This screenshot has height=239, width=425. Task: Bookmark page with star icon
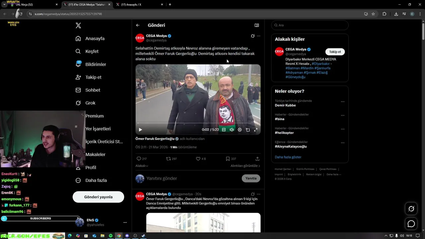[373, 14]
